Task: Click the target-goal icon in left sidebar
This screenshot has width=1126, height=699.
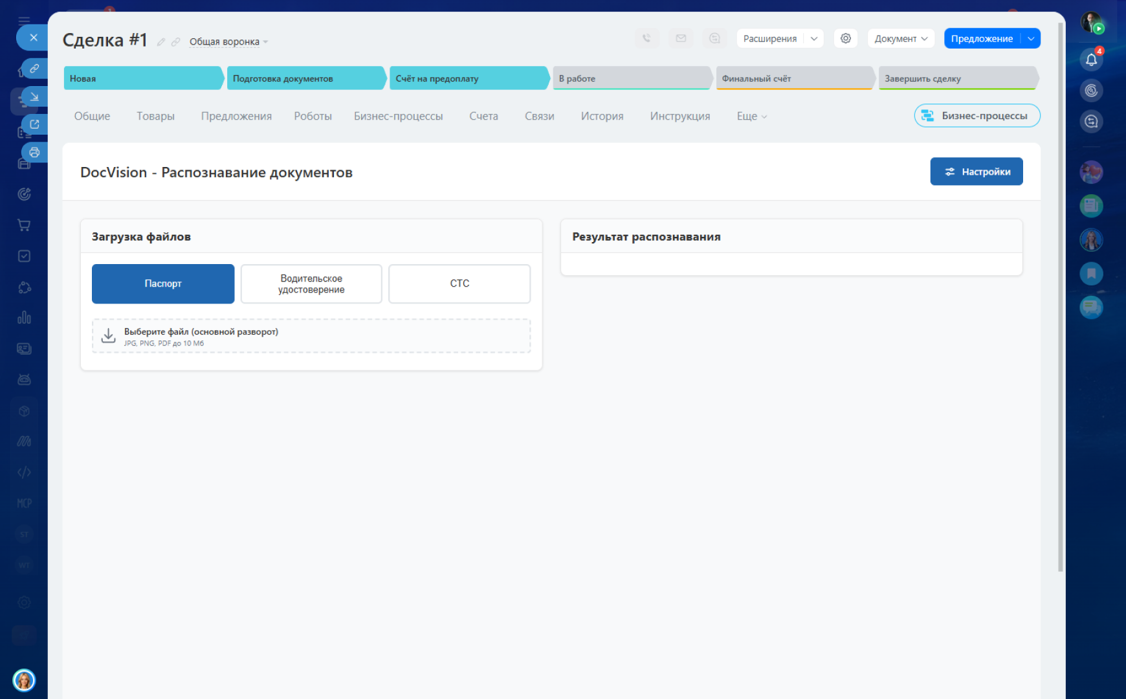Action: (x=24, y=194)
